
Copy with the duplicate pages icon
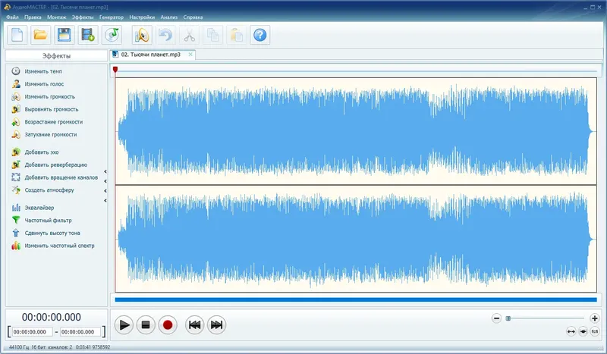coord(213,35)
